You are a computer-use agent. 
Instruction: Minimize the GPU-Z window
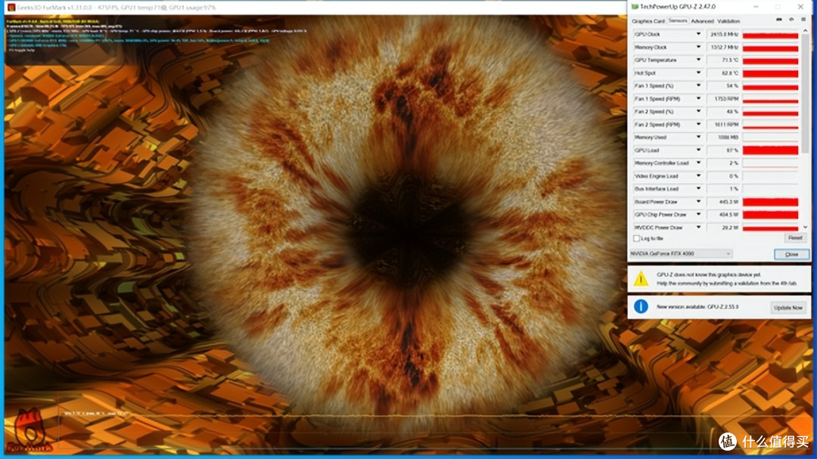click(x=756, y=7)
